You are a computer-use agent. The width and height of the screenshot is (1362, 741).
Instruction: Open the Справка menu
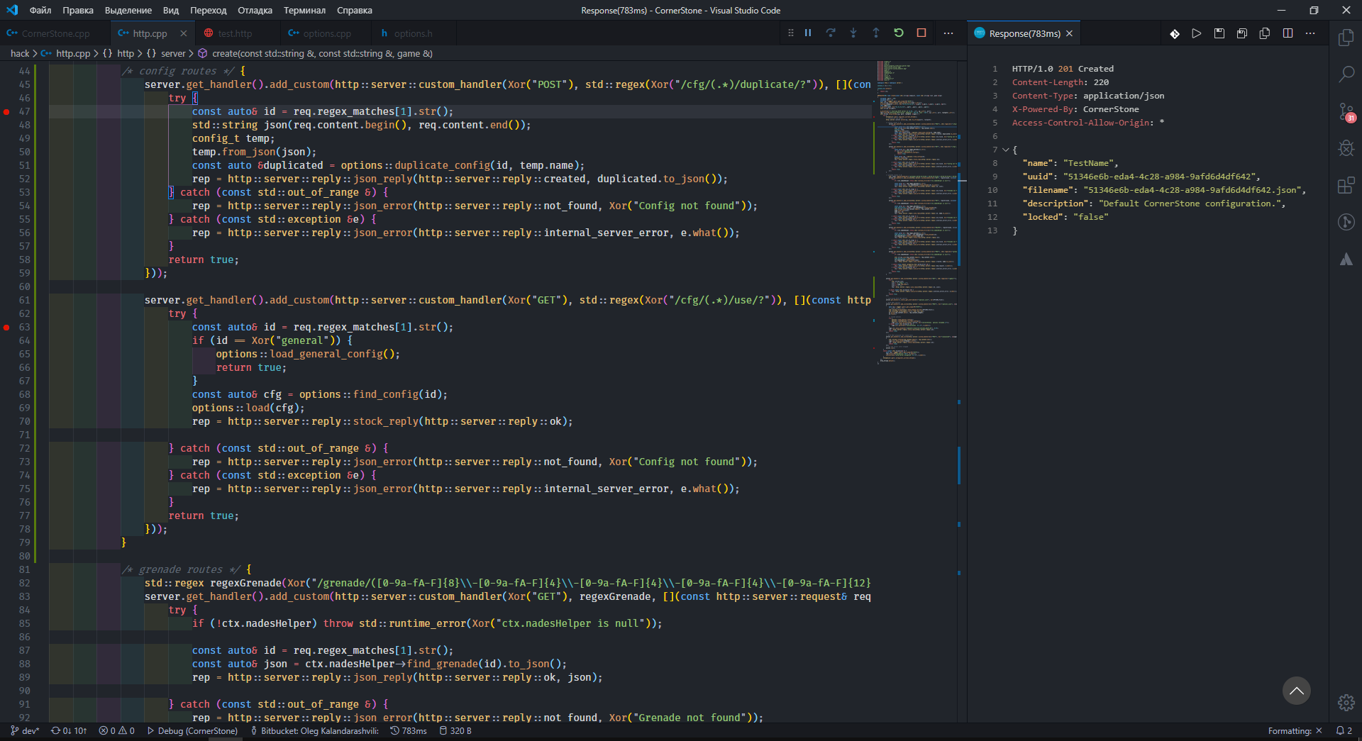tap(355, 10)
